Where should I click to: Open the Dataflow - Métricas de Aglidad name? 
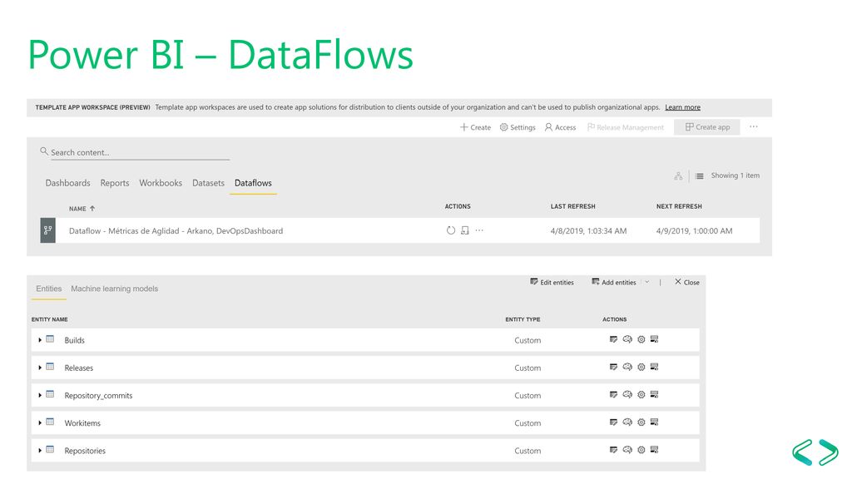(176, 231)
